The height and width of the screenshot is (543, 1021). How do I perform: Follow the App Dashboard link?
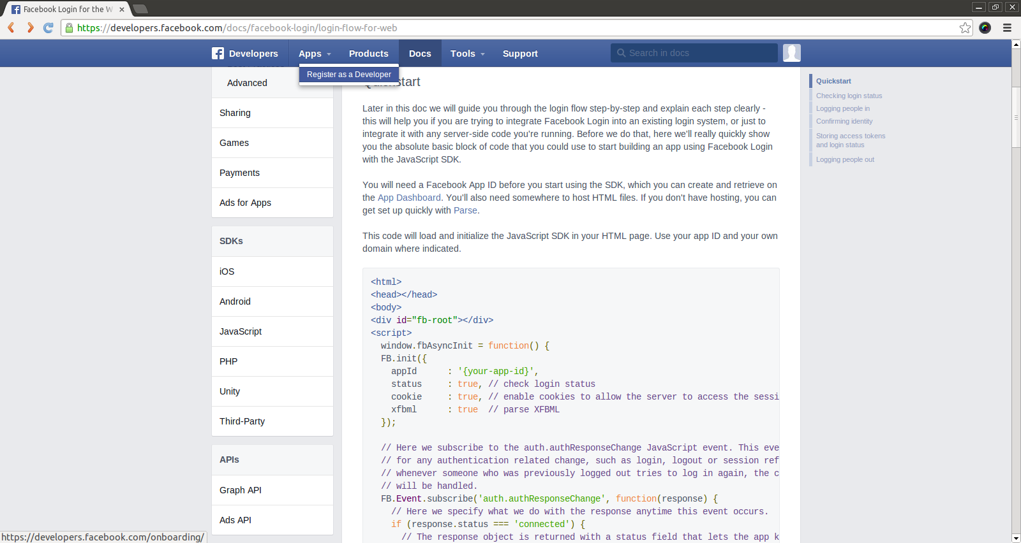[x=409, y=198]
